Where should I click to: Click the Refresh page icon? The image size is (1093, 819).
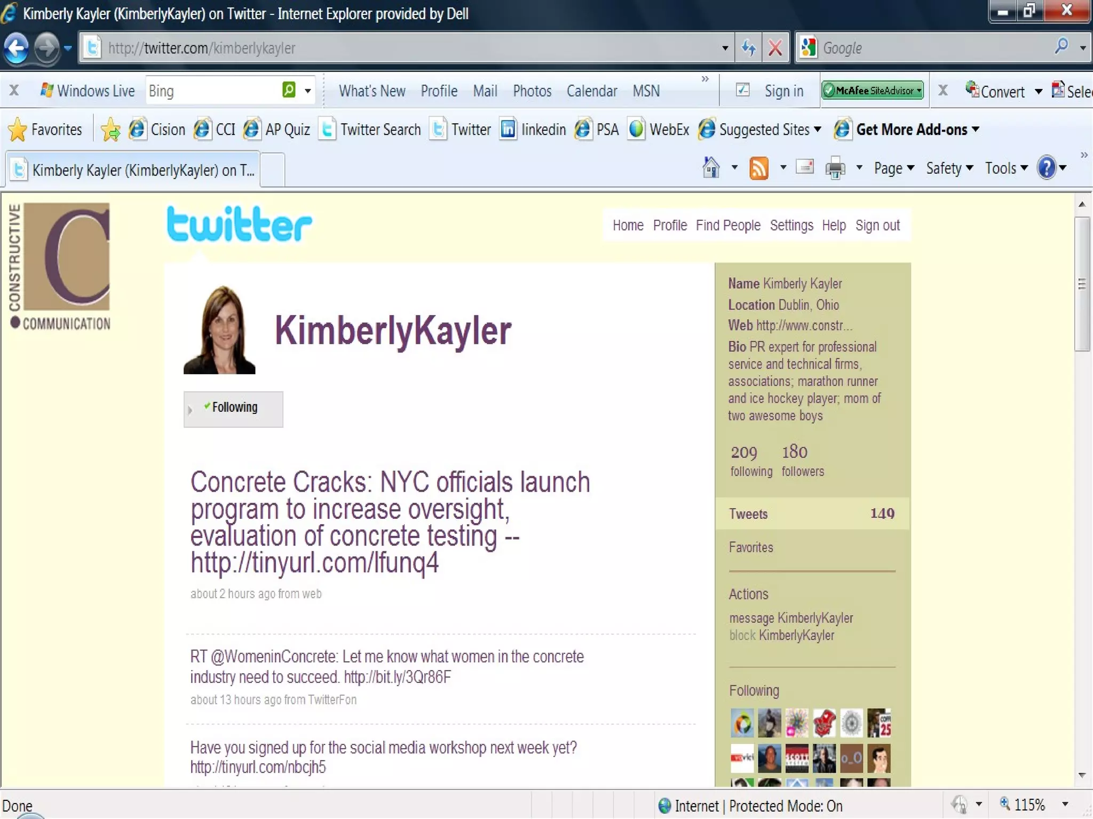click(748, 49)
